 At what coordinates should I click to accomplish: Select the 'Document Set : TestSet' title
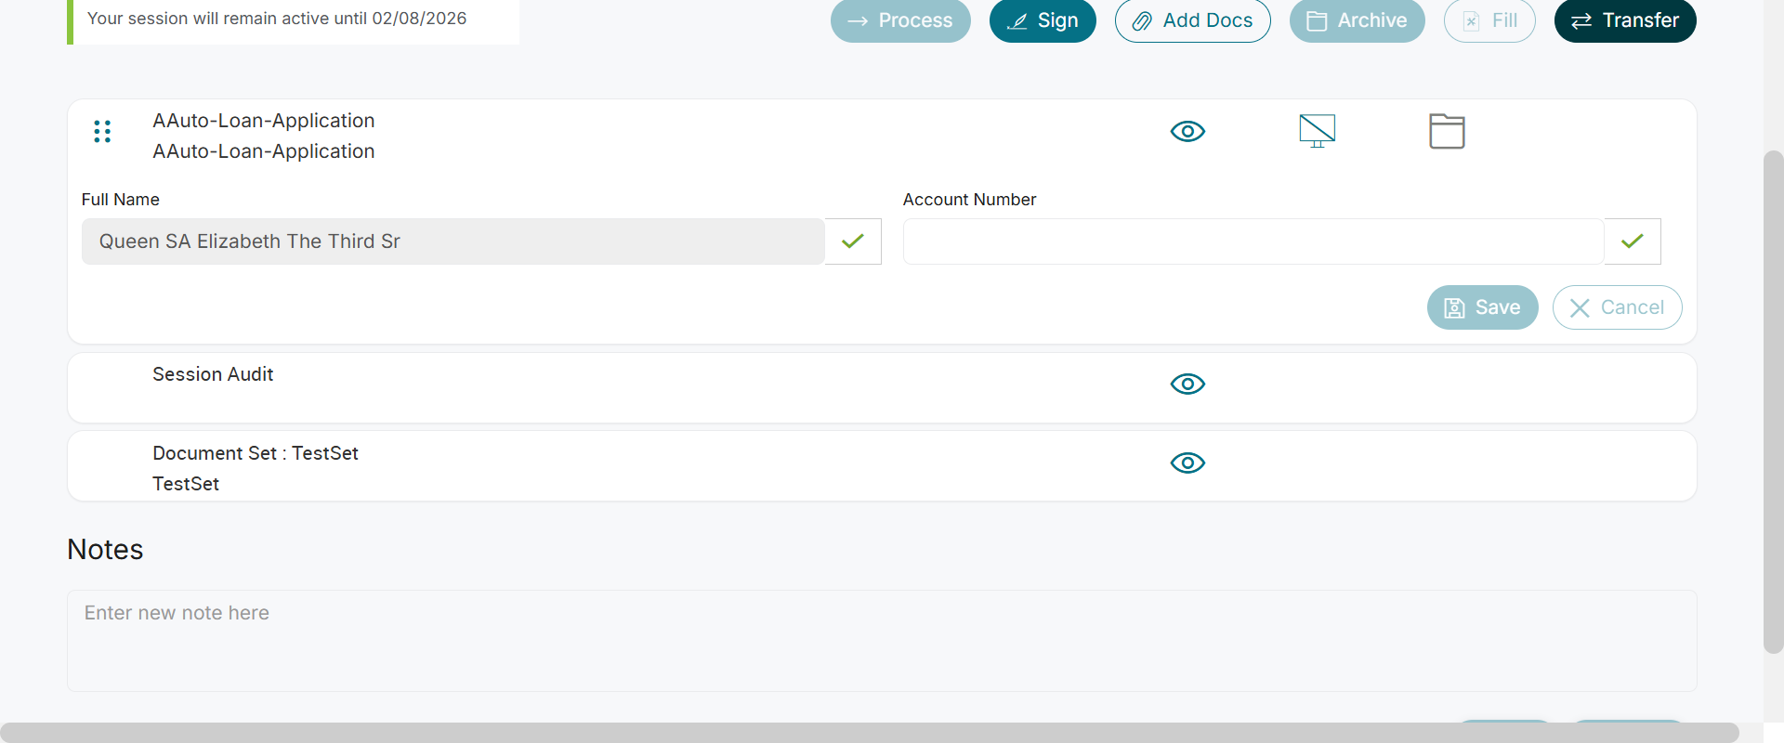point(256,453)
